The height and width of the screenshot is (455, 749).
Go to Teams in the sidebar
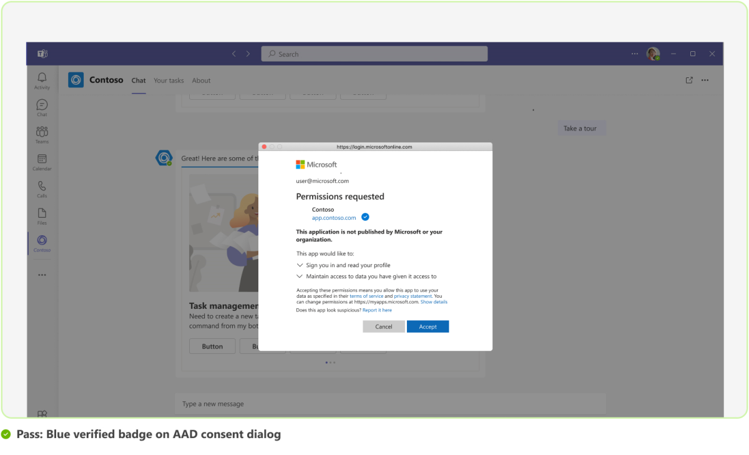point(42,135)
